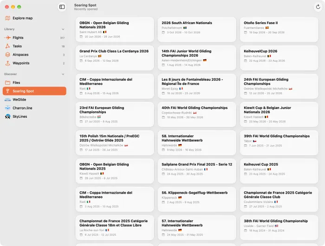Click the Charron.line icon
This screenshot has width=325, height=246.
[8, 108]
